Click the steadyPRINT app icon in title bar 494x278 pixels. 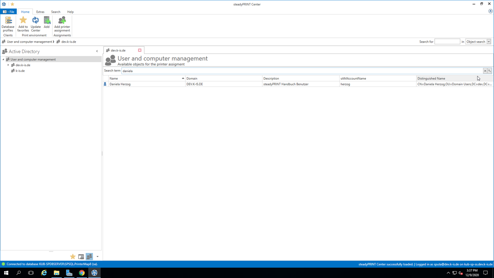click(4, 4)
